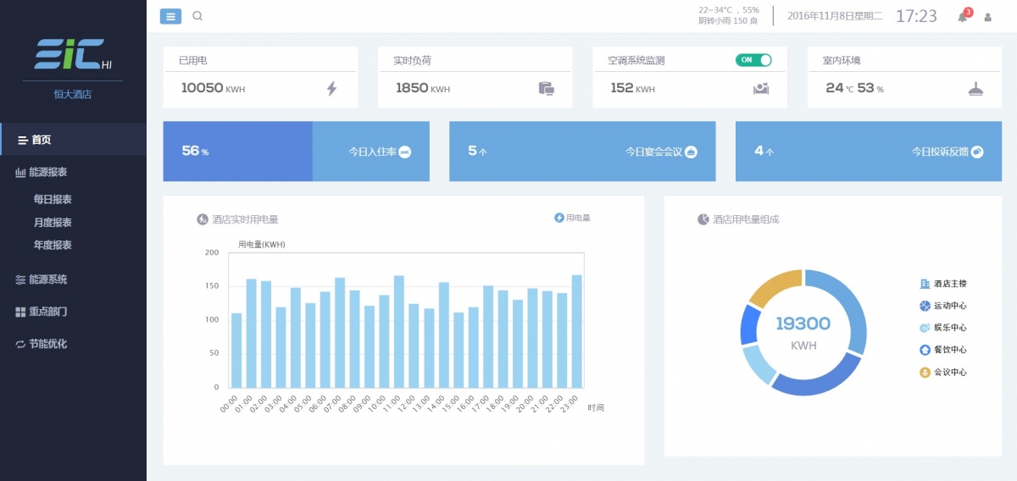The image size is (1017, 481).
Task: Collapse the 能源报表 sidebar section
Action: (47, 172)
